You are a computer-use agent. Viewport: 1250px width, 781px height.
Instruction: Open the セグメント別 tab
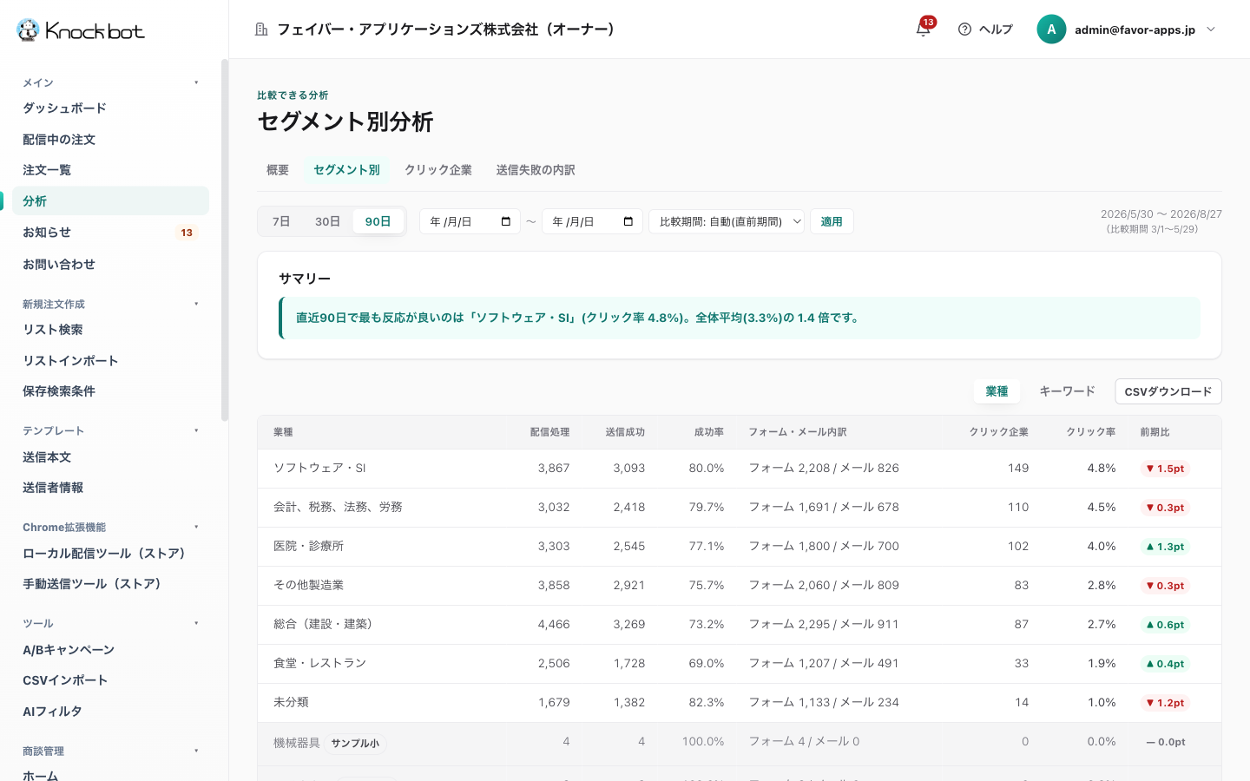click(x=346, y=170)
